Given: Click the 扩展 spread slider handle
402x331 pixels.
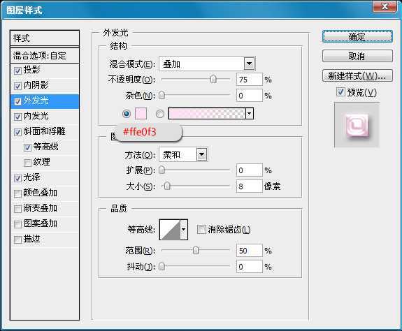Looking at the screenshot, I should pyautogui.click(x=161, y=170).
